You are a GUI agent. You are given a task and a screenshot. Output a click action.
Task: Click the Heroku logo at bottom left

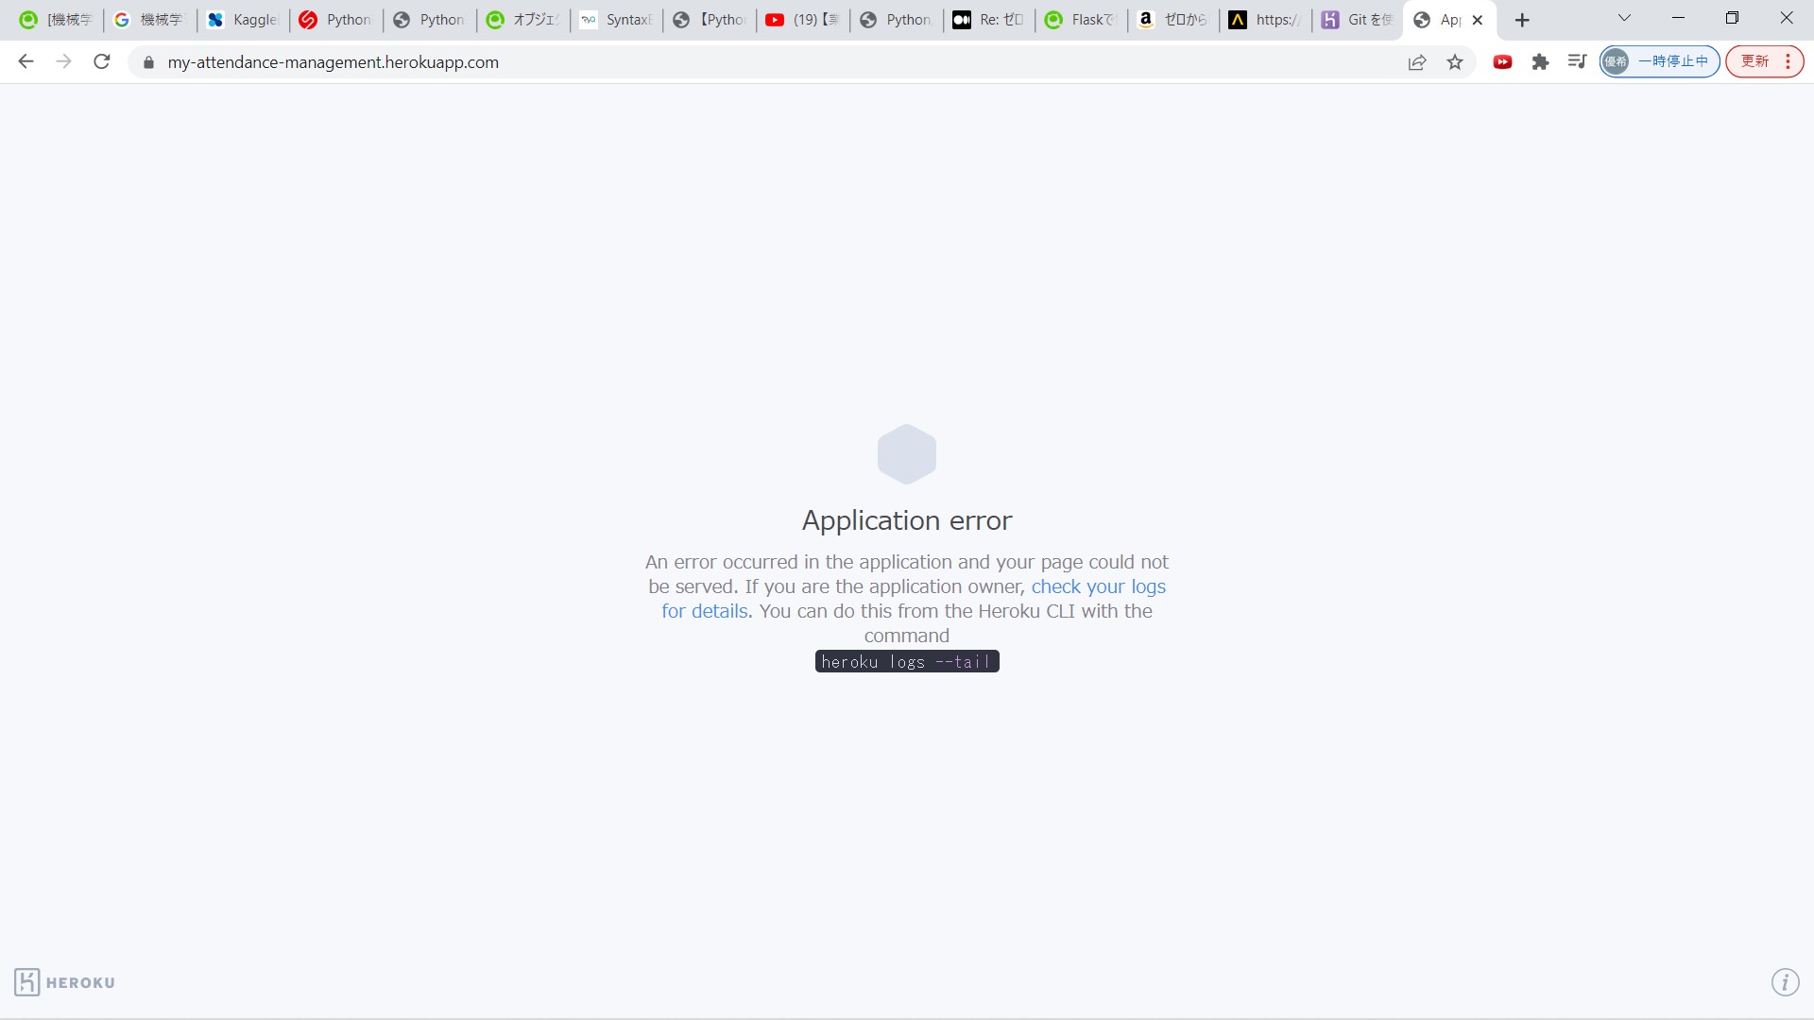(x=63, y=982)
